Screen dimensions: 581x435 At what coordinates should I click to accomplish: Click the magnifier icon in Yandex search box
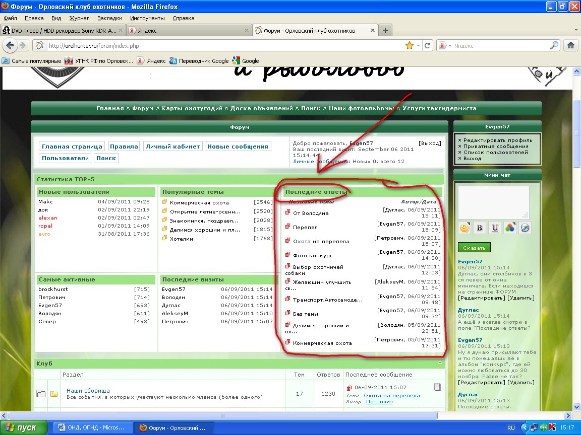pos(554,45)
